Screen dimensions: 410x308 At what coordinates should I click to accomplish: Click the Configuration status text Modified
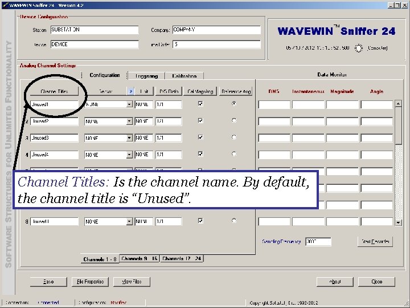[x=118, y=303]
